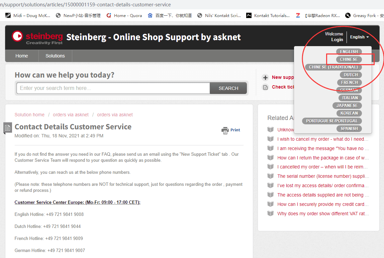Open the New support ticket link
The image size is (384, 258).
tap(283, 77)
